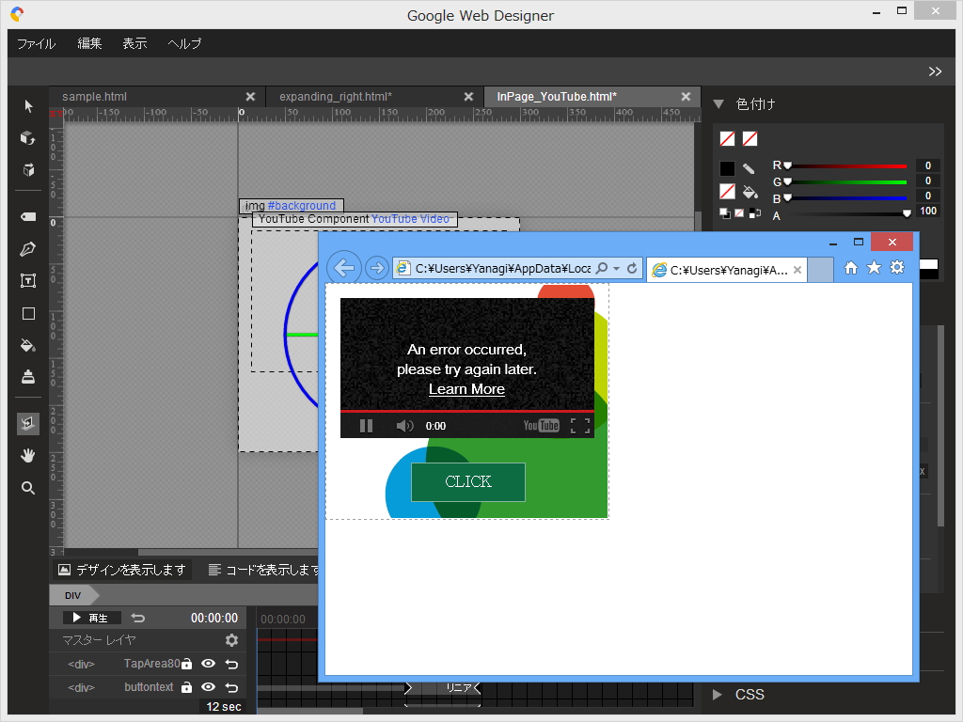Hide the TapArea80 layer
Image resolution: width=963 pixels, height=722 pixels.
pyautogui.click(x=208, y=664)
